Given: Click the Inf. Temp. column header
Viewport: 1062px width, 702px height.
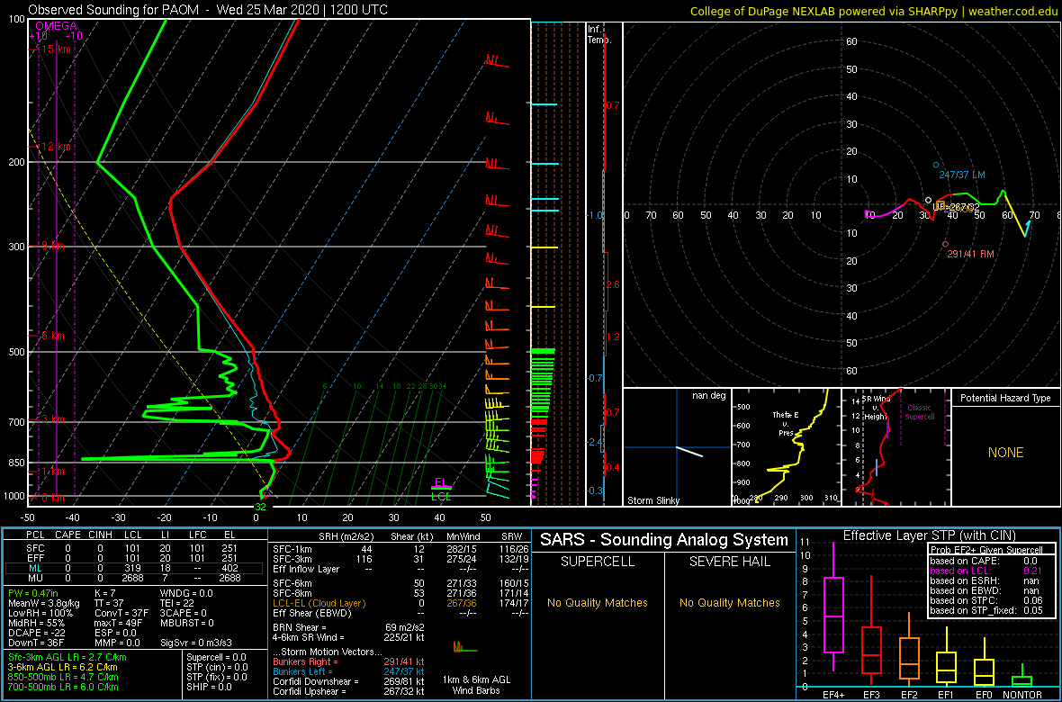Looking at the screenshot, I should [x=599, y=35].
